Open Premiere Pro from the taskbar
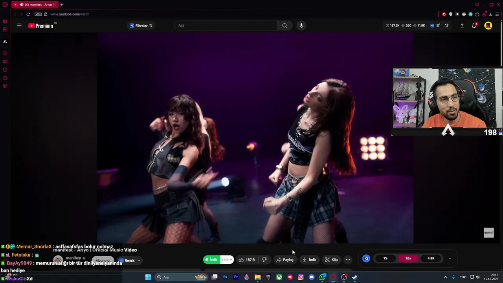 click(236, 277)
